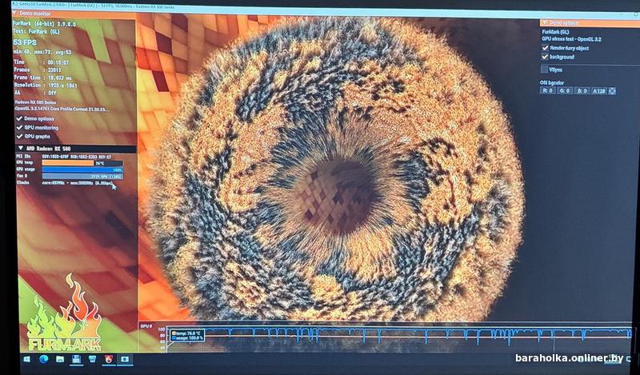This screenshot has width=640, height=375.
Task: Click the min/max/avg FPS stats line
Action: (x=42, y=52)
